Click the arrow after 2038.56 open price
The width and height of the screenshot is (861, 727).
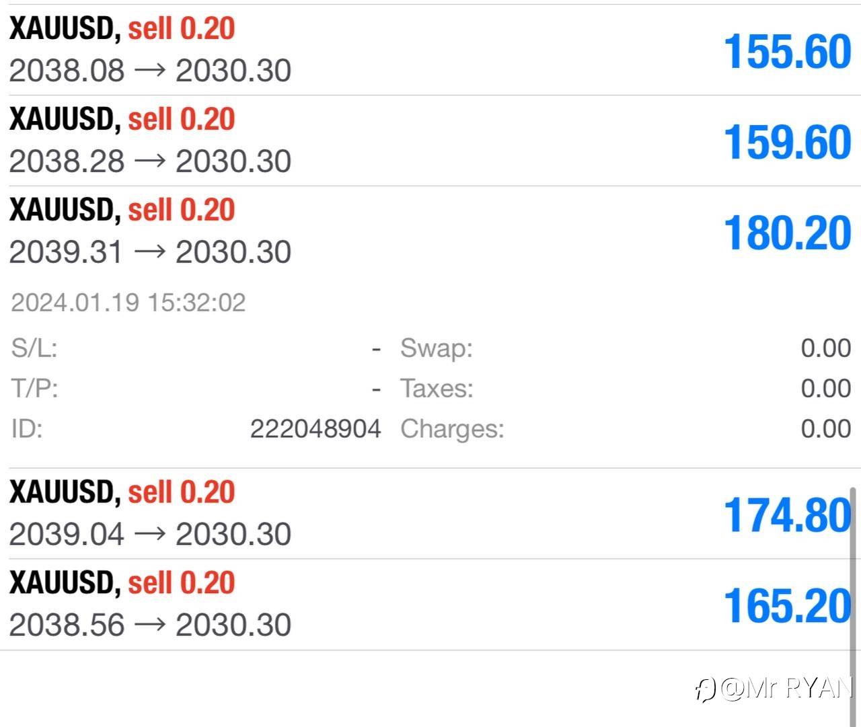click(149, 625)
